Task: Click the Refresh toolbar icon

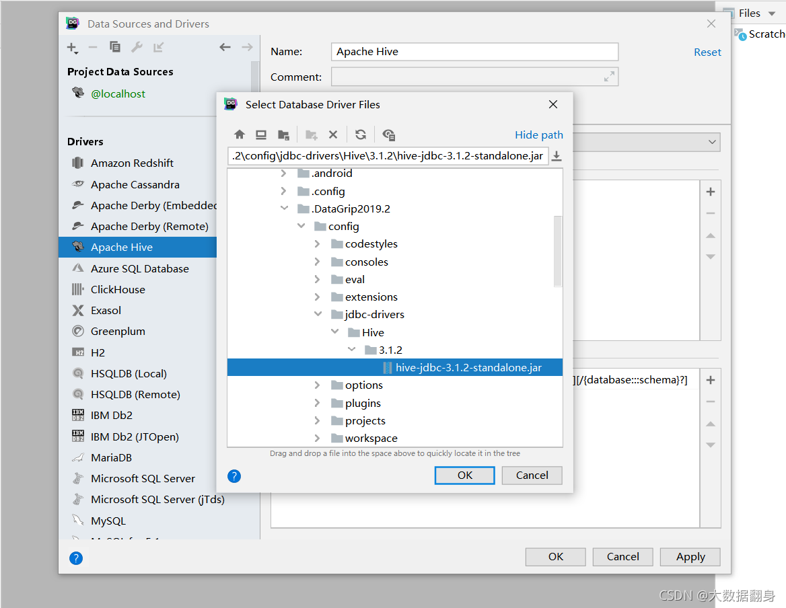Action: (x=361, y=135)
